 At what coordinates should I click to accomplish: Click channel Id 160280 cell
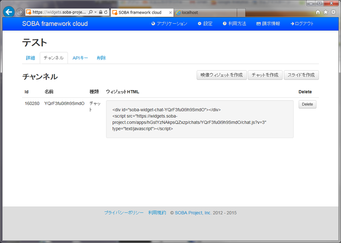point(32,104)
